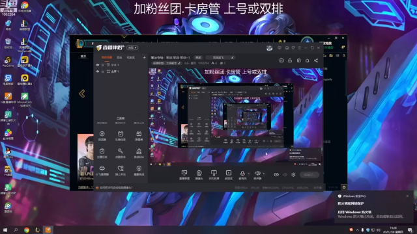Click the small pill button after the stream title
417x234 pixels.
point(198,57)
